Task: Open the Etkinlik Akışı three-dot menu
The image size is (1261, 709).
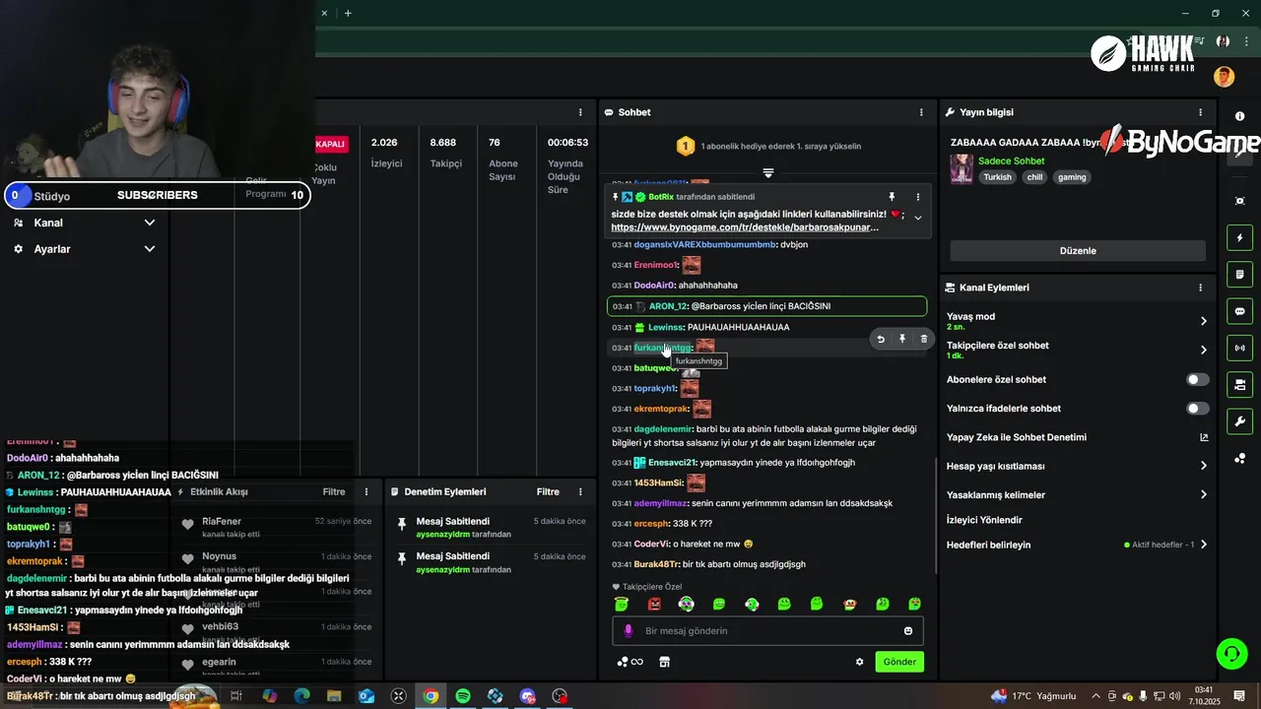Action: pos(366,491)
